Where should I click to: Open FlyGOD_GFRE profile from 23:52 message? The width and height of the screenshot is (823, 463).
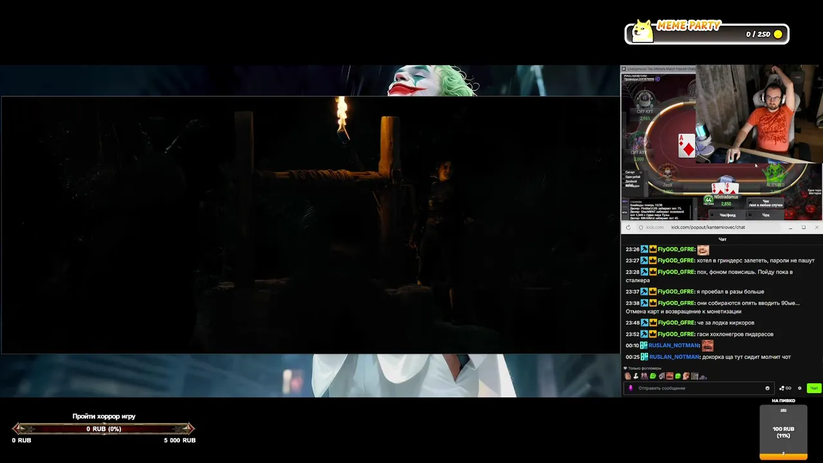[676, 334]
